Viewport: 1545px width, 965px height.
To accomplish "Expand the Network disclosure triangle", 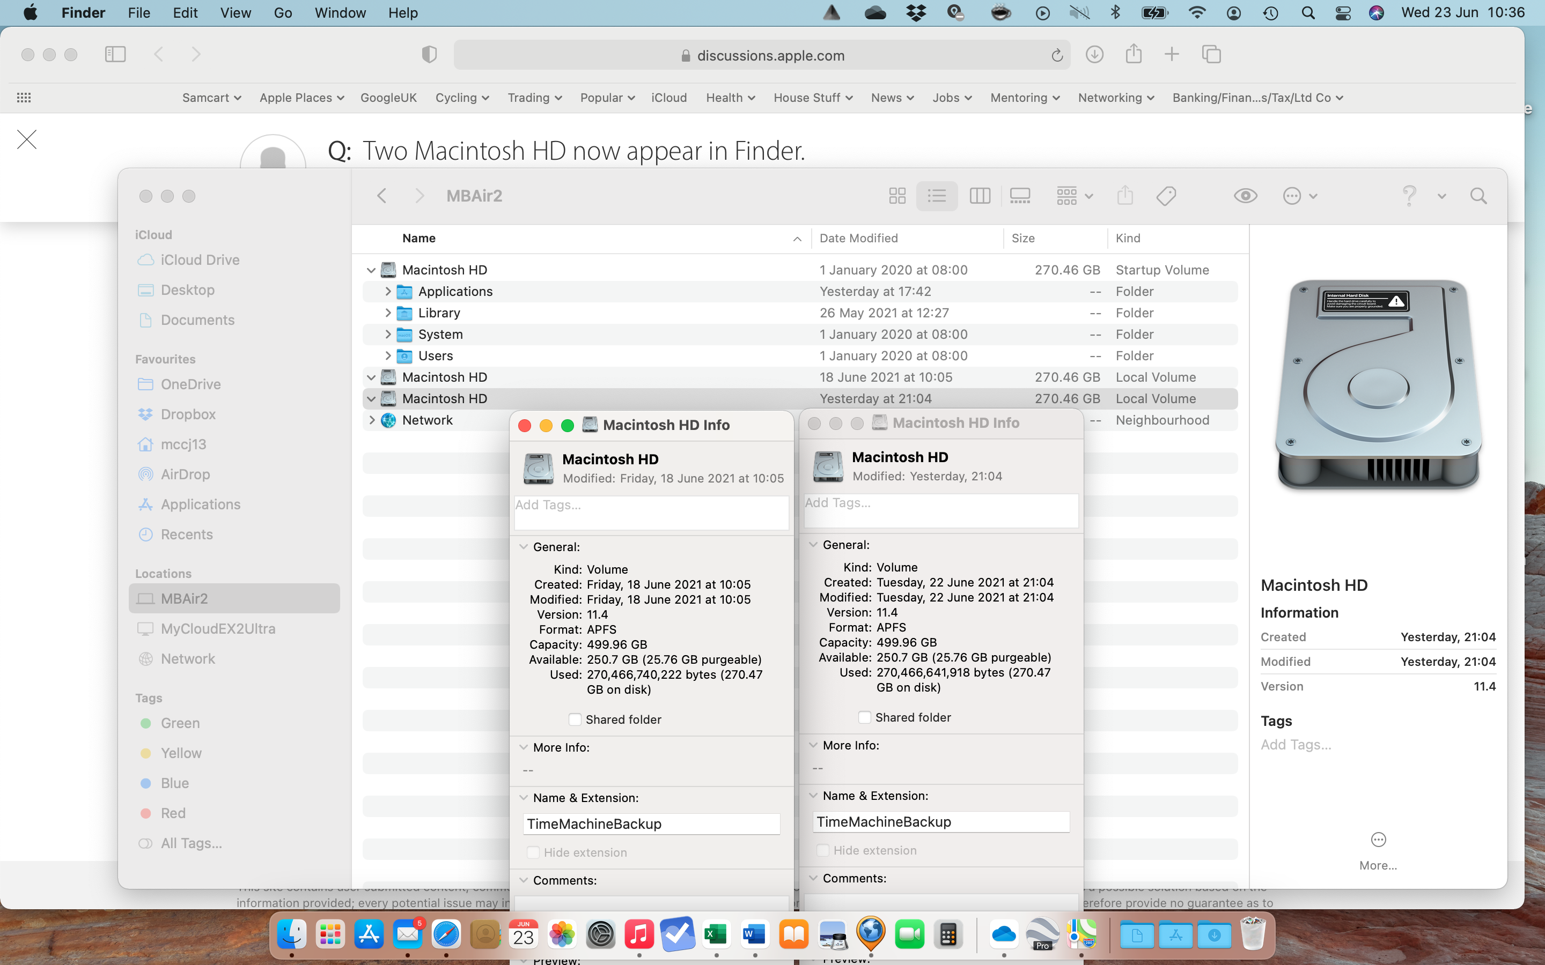I will (x=372, y=420).
